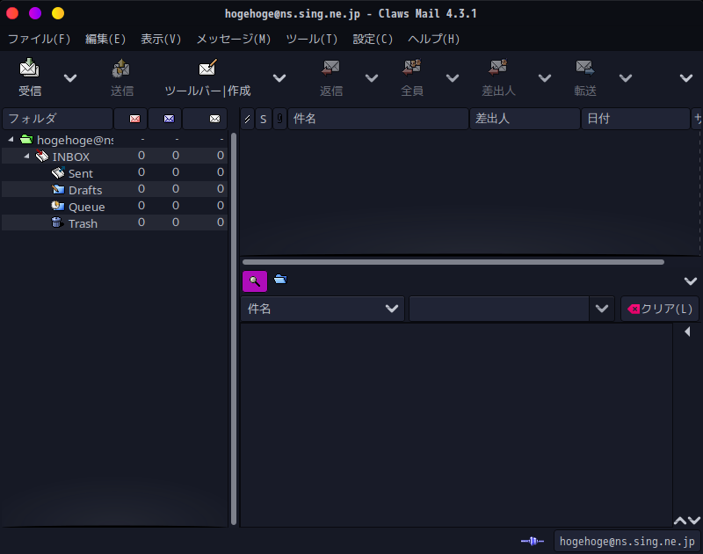Viewport: 703px width, 554px height.
Task: Toggle the magnifier in the quick search bar
Action: tap(254, 281)
